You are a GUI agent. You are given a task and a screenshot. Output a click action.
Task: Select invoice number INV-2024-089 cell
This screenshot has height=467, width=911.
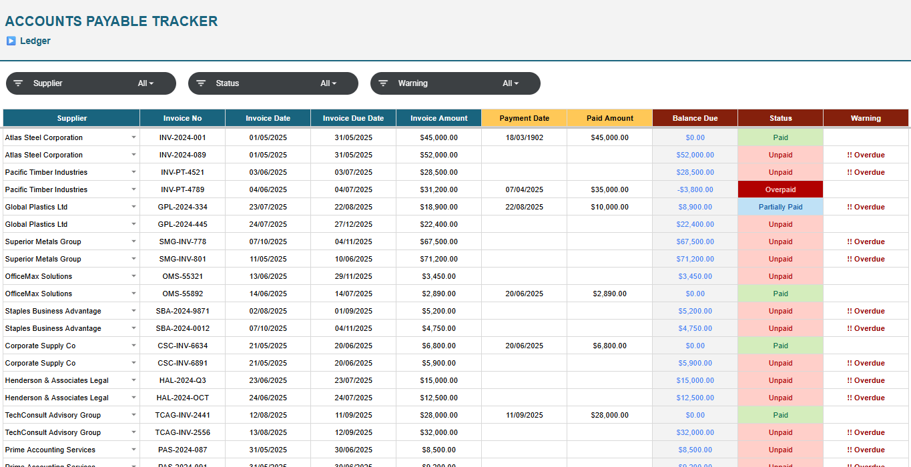pos(182,155)
